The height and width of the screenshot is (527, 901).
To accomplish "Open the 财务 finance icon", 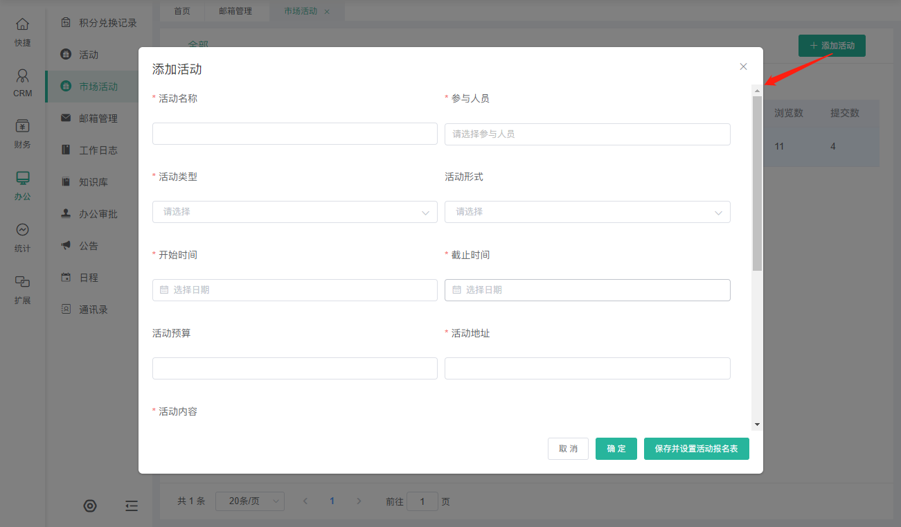I will (23, 126).
